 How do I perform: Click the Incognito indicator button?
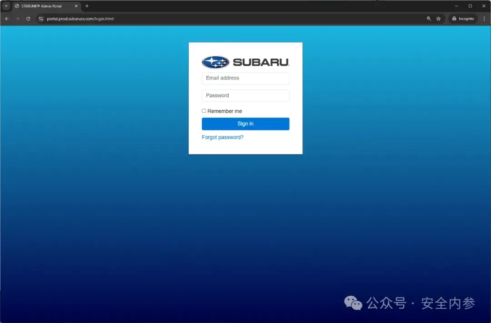(x=463, y=19)
